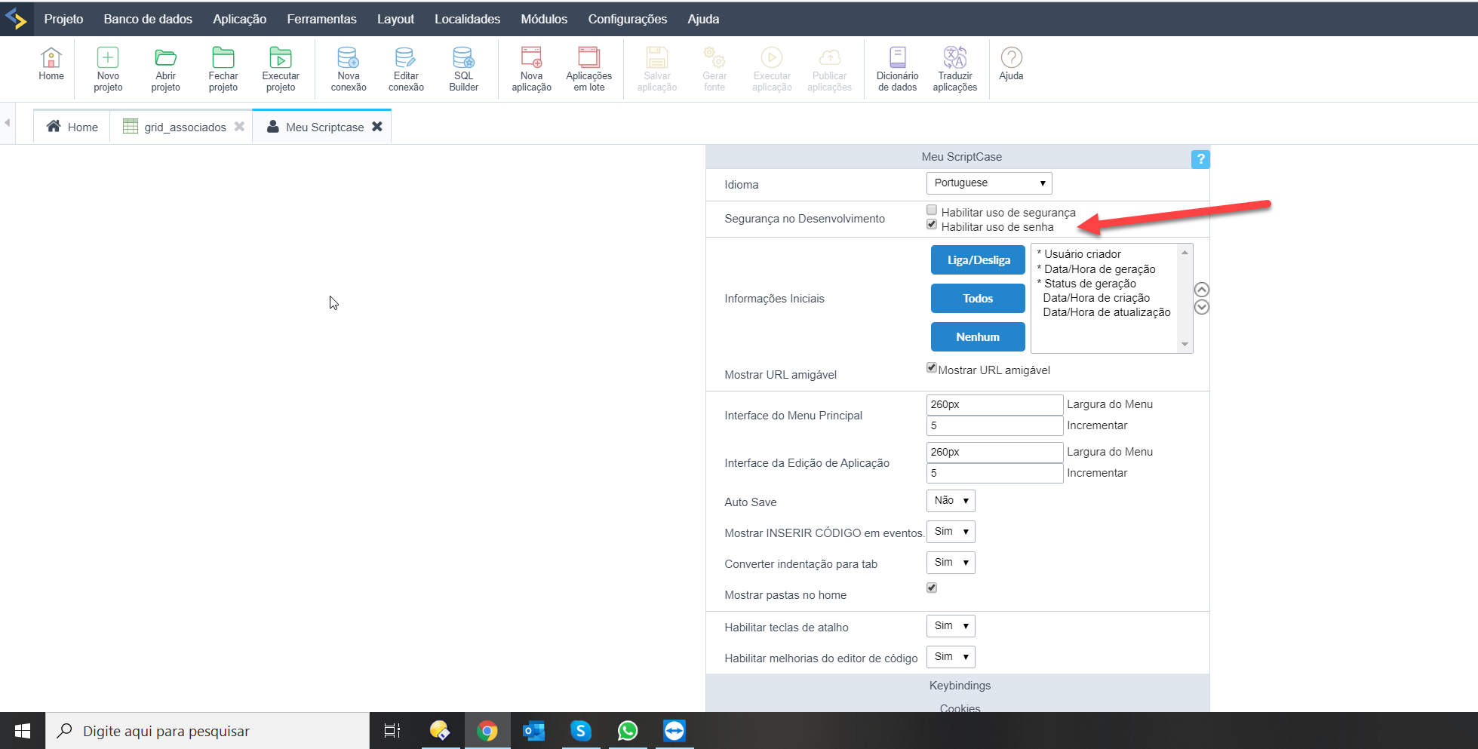Viewport: 1478px width, 749px height.
Task: Open Traduzir aplicações tool
Action: [955, 69]
